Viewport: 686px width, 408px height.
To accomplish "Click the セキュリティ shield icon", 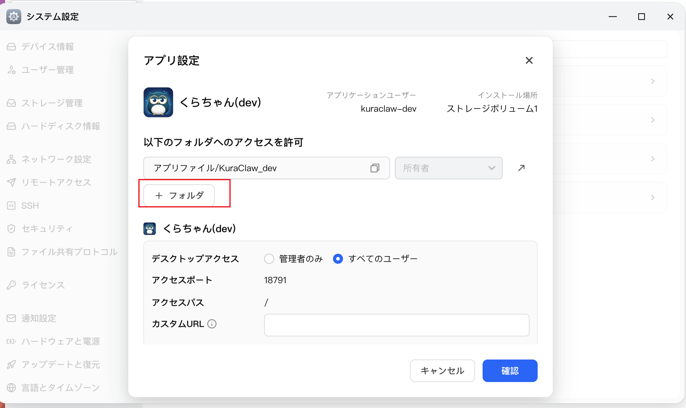I will 11,229.
